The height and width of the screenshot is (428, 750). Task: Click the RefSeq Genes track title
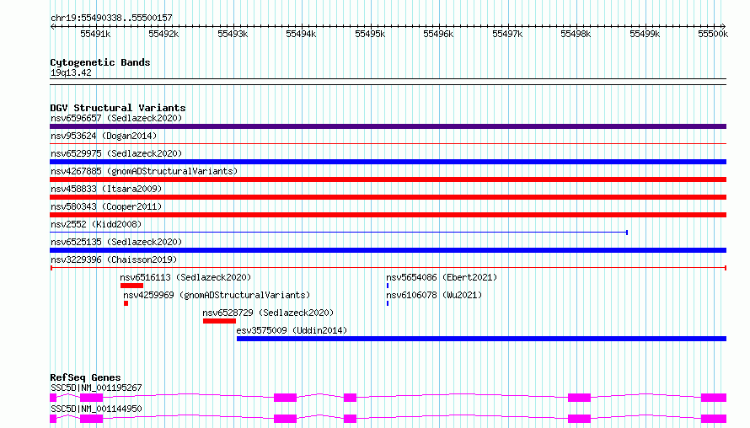85,377
